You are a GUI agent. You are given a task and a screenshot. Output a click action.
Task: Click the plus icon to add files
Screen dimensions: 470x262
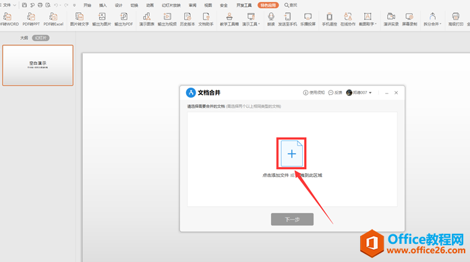click(x=292, y=154)
